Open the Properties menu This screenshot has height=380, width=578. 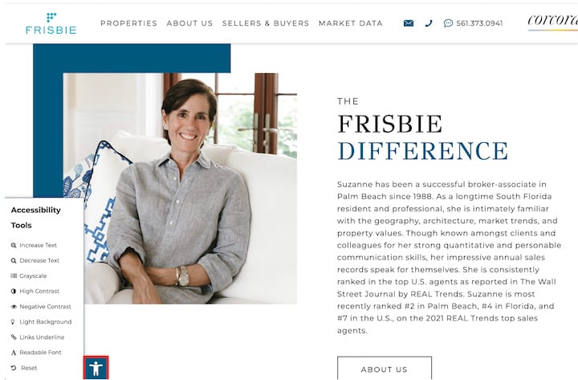(128, 23)
